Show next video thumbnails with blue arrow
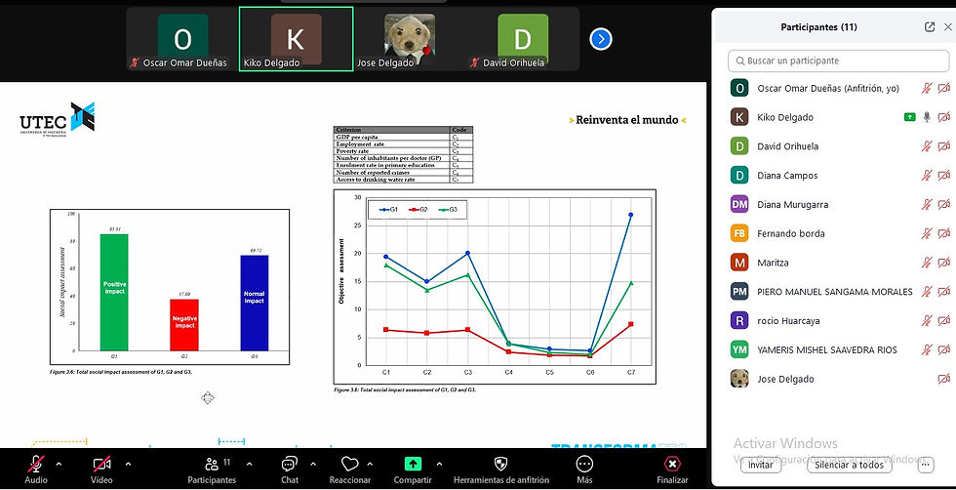The image size is (956, 490). point(601,40)
